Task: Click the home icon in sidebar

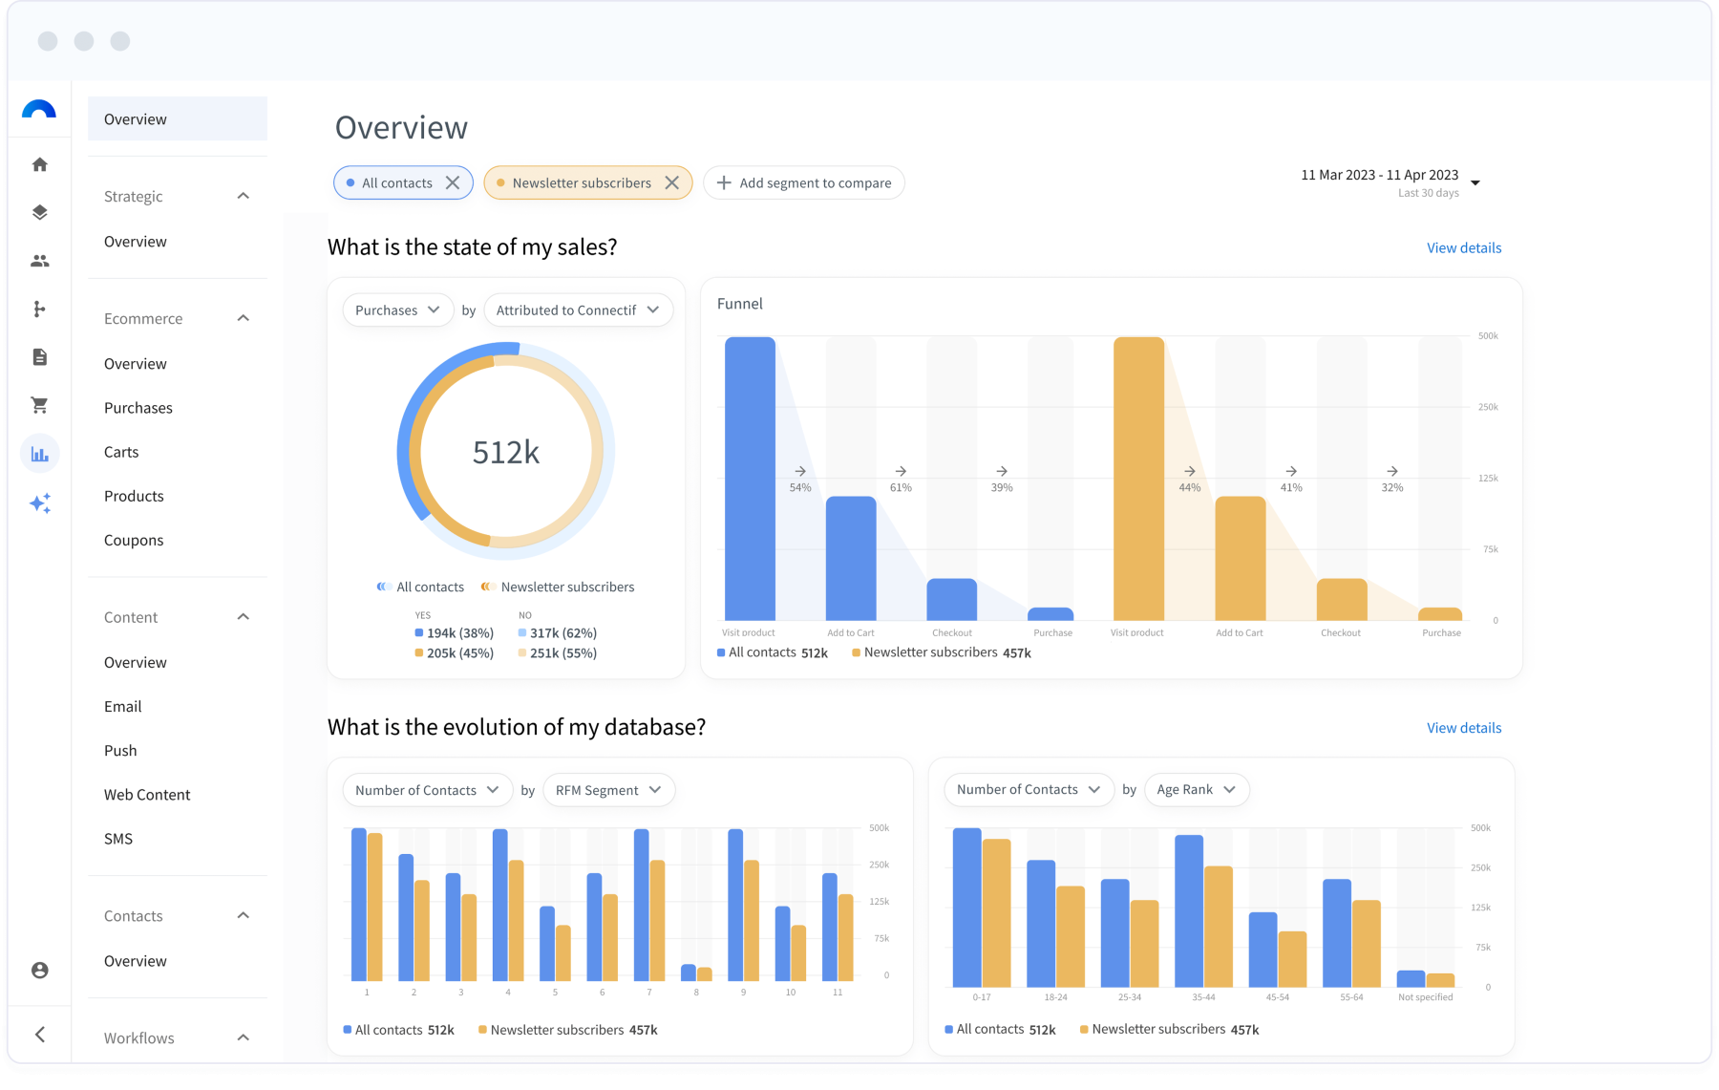Action: (39, 164)
